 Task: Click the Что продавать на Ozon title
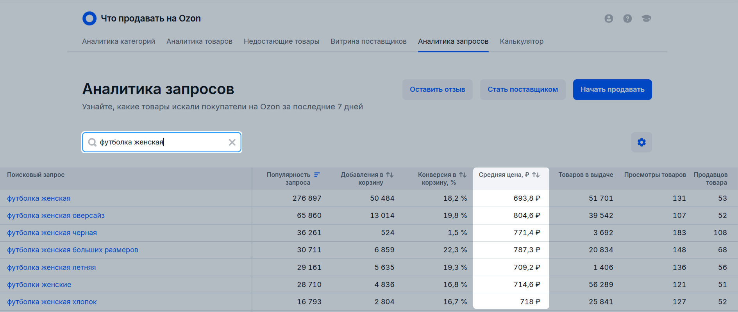click(151, 18)
